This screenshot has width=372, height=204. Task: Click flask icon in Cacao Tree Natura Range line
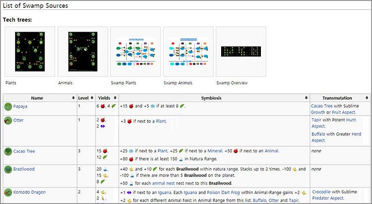(181, 159)
